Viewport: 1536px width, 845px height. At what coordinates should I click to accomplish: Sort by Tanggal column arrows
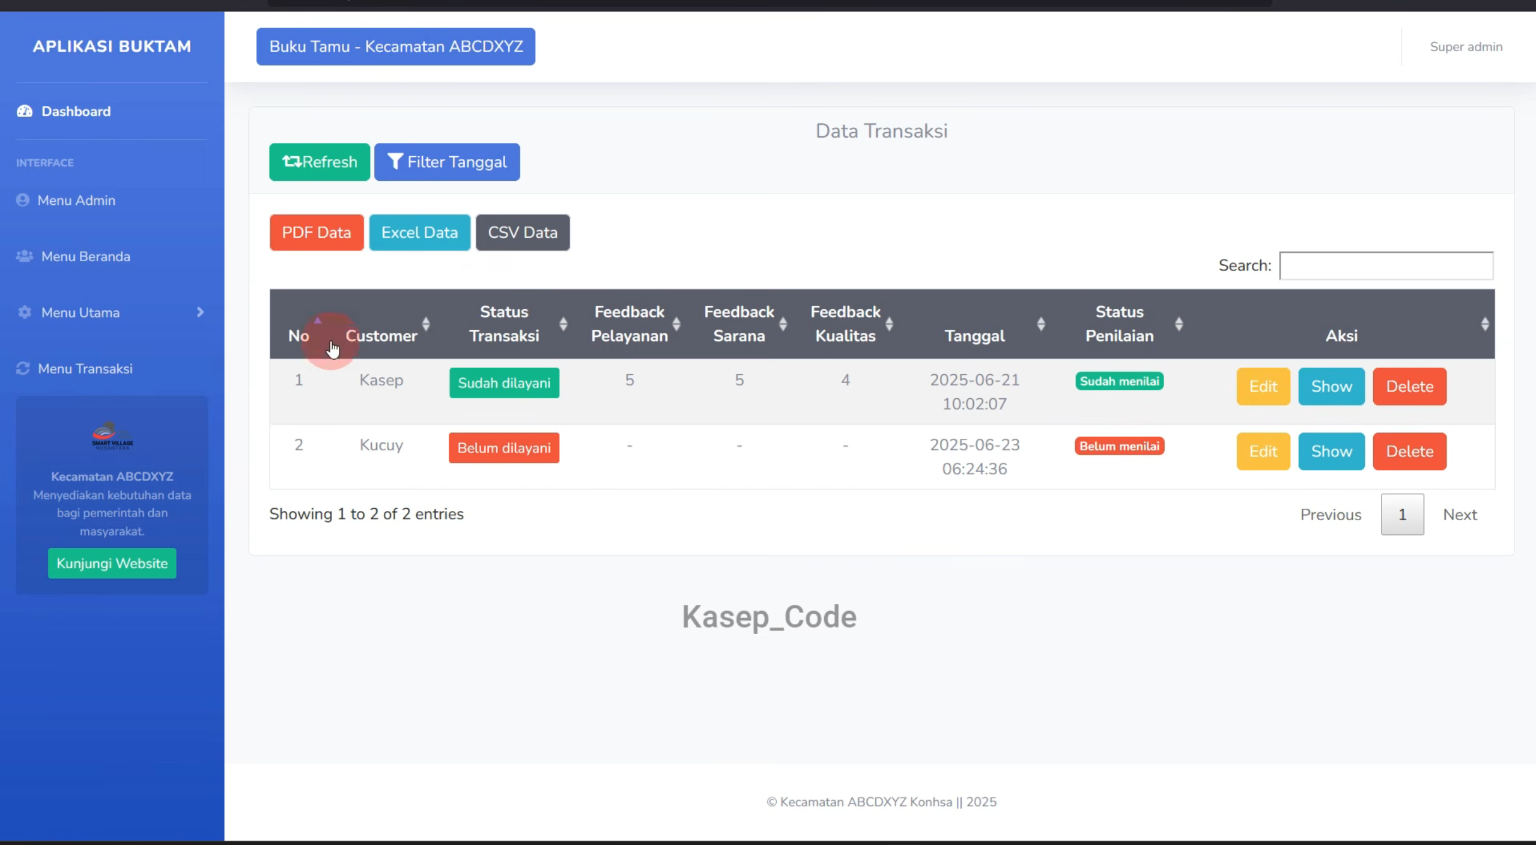click(x=1042, y=324)
